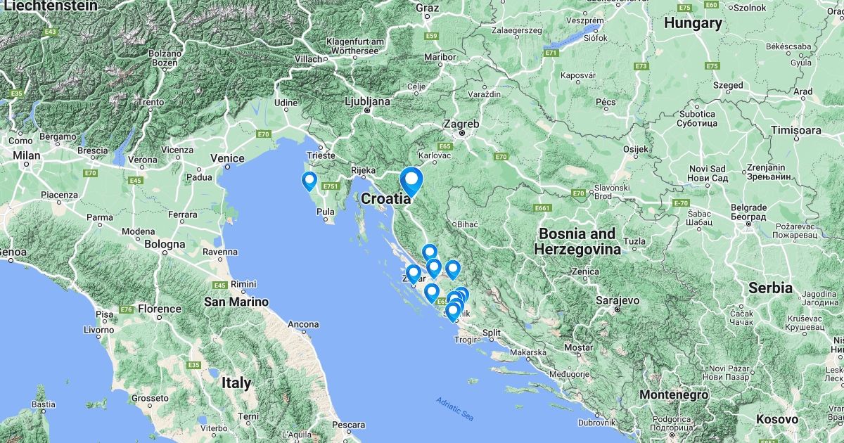This screenshot has height=443, width=844.
Task: Select the Ljubljana capital marker
Action: tap(367, 110)
